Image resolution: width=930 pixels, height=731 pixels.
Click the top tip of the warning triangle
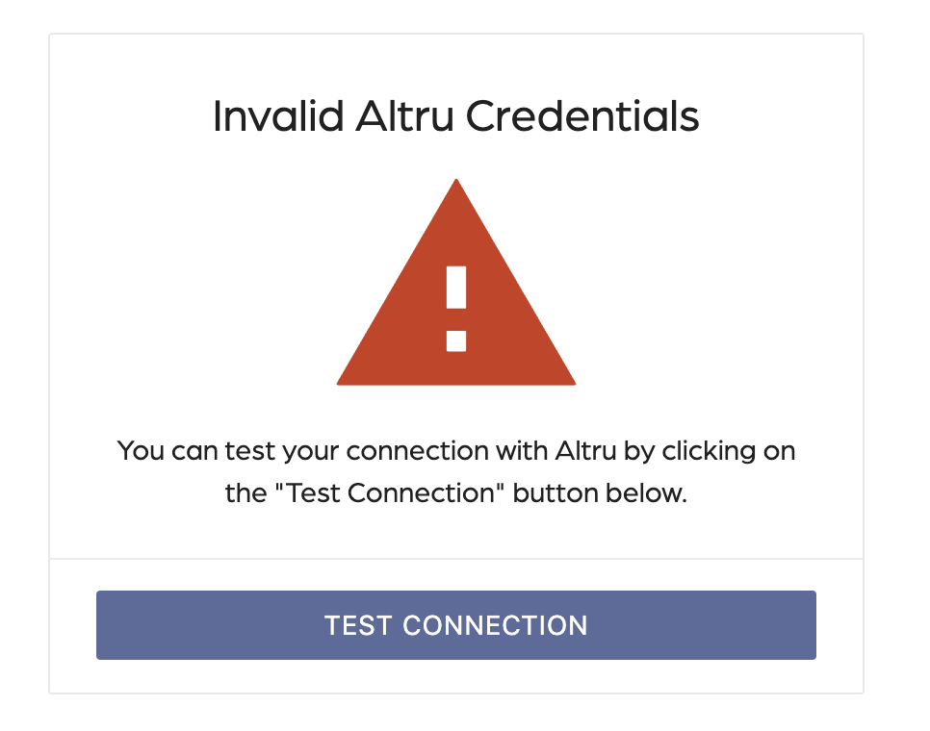point(456,185)
